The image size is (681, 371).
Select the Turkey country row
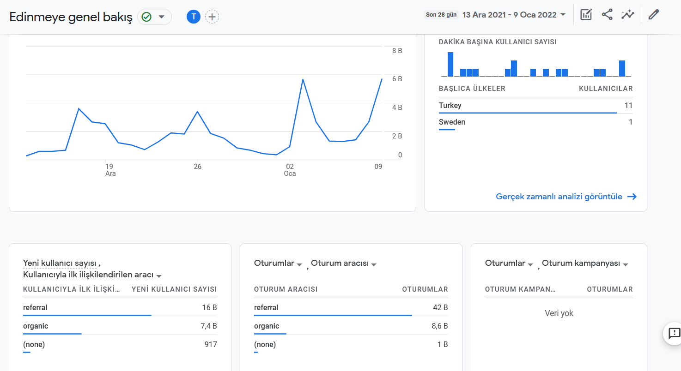click(535, 106)
